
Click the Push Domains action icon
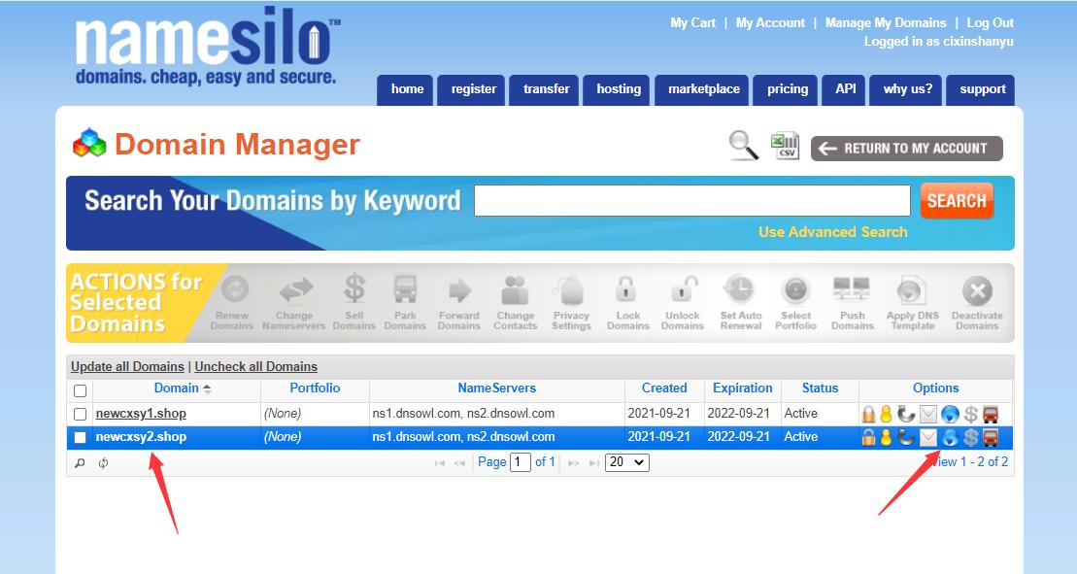(x=852, y=289)
